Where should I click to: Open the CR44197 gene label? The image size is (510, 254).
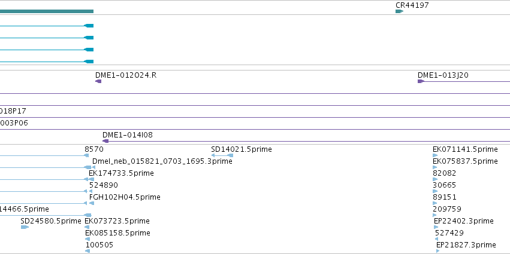[412, 5]
